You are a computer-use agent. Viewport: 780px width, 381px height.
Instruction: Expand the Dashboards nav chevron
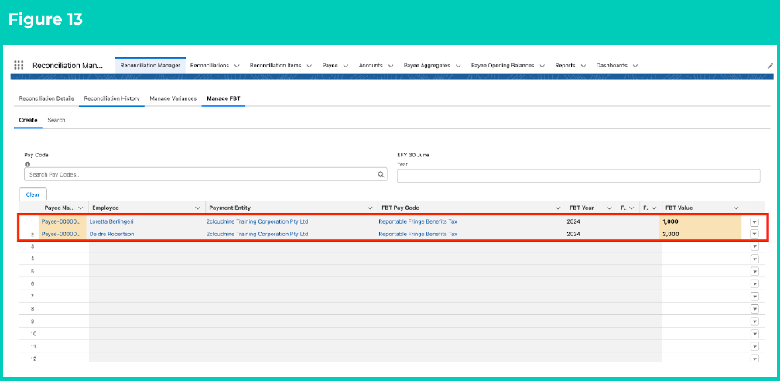(x=635, y=66)
